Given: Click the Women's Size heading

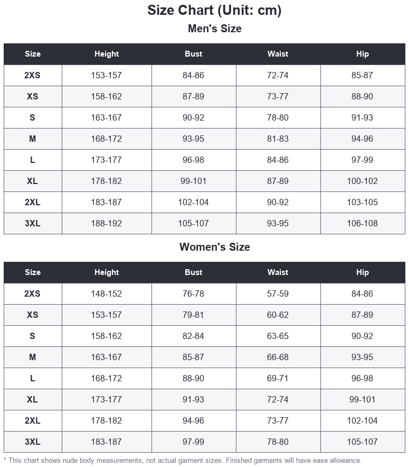Looking at the screenshot, I should pos(214,247).
